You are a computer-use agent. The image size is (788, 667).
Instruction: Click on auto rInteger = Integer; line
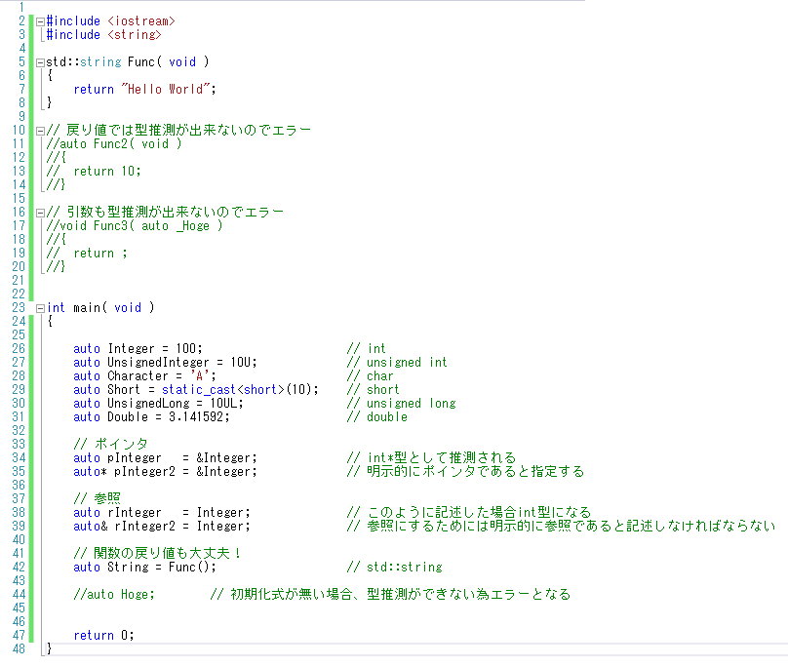click(162, 512)
